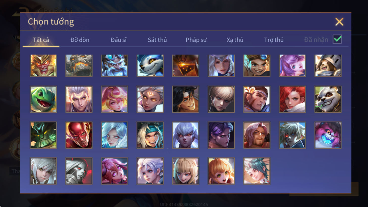Choose the dark green horned monster hero
Image resolution: width=368 pixels, height=207 pixels.
point(43,135)
